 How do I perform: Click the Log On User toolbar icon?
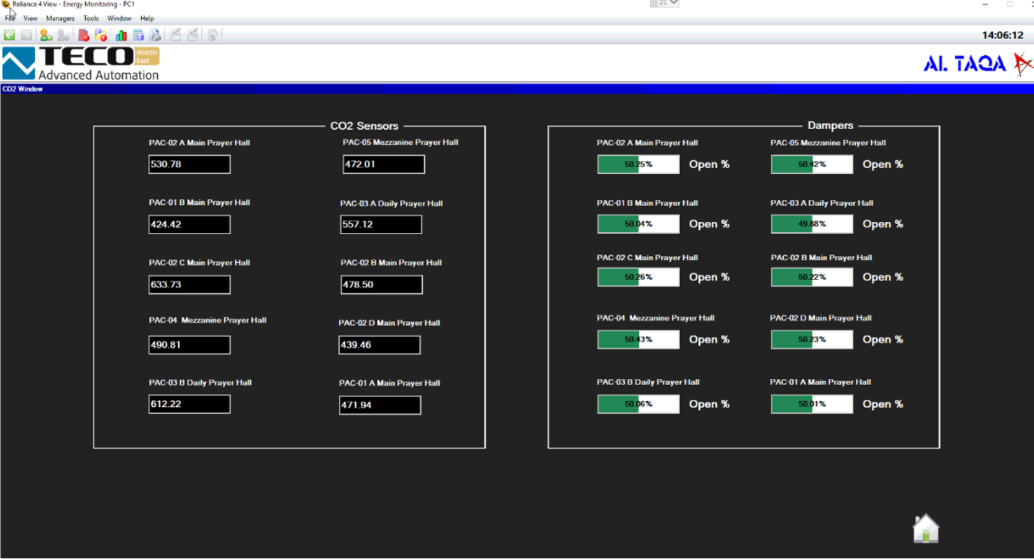click(45, 35)
